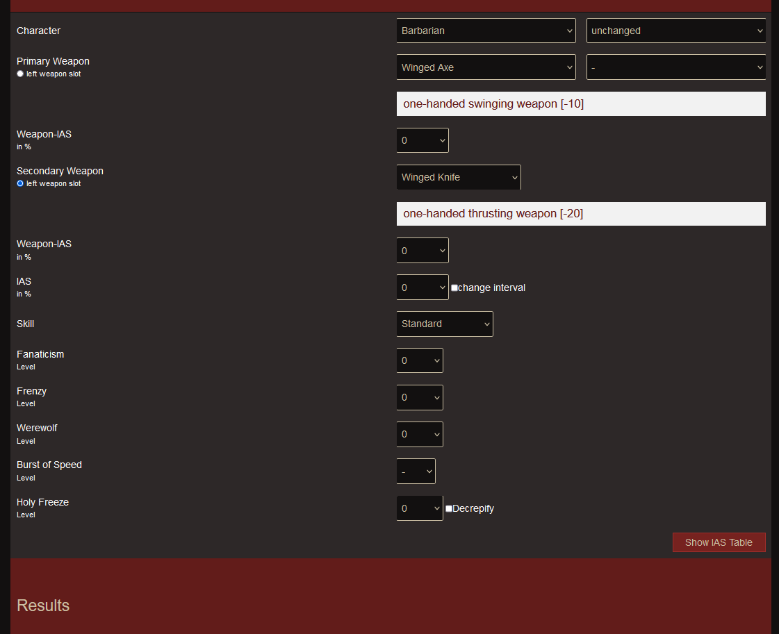This screenshot has height=634, width=779.
Task: Select the Primary Weapon left weapon slot radio
Action: (x=20, y=74)
